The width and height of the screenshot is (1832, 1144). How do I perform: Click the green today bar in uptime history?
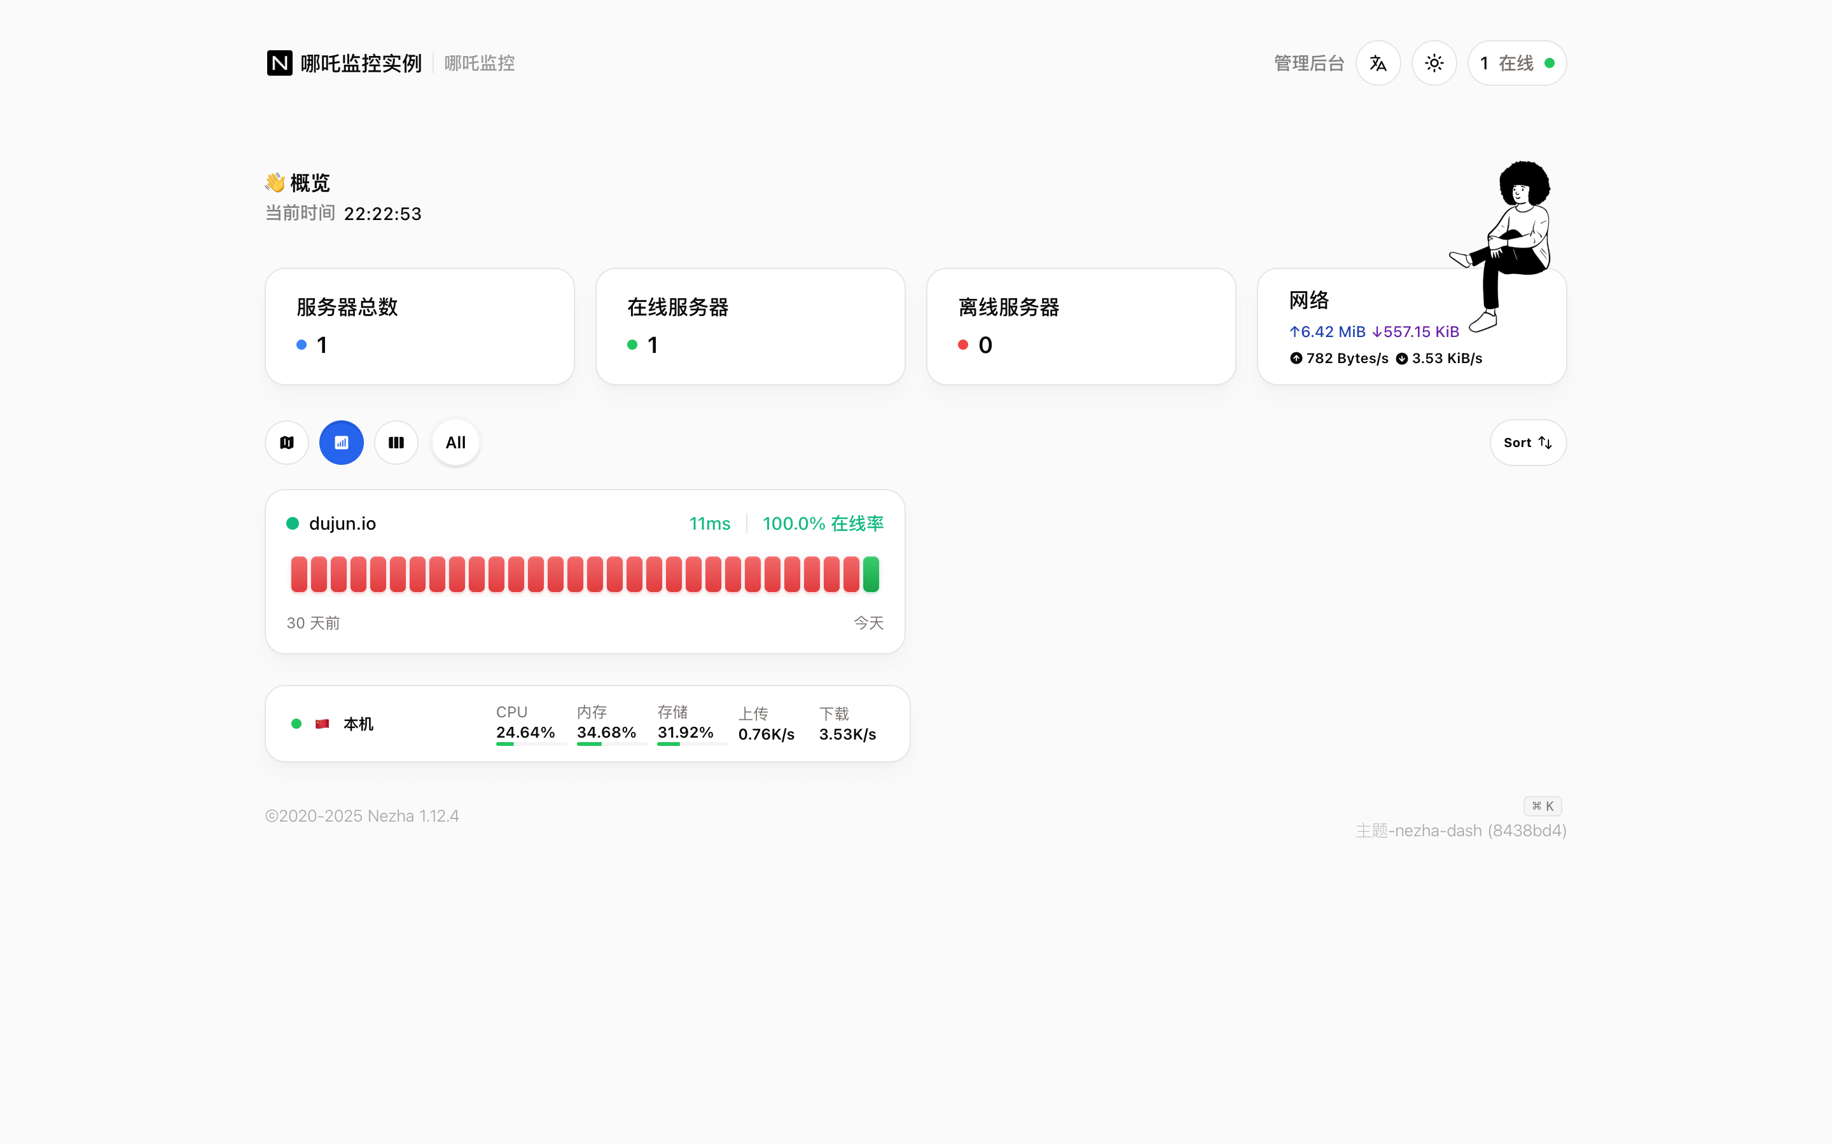[x=870, y=574]
